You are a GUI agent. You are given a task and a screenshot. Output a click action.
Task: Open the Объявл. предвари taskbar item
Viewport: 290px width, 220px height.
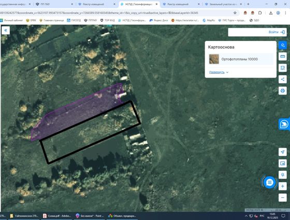122,216
